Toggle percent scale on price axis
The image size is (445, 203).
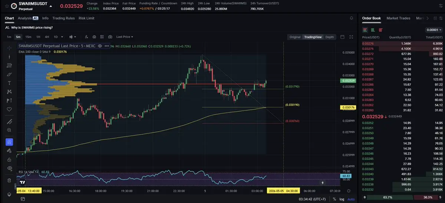334,199
